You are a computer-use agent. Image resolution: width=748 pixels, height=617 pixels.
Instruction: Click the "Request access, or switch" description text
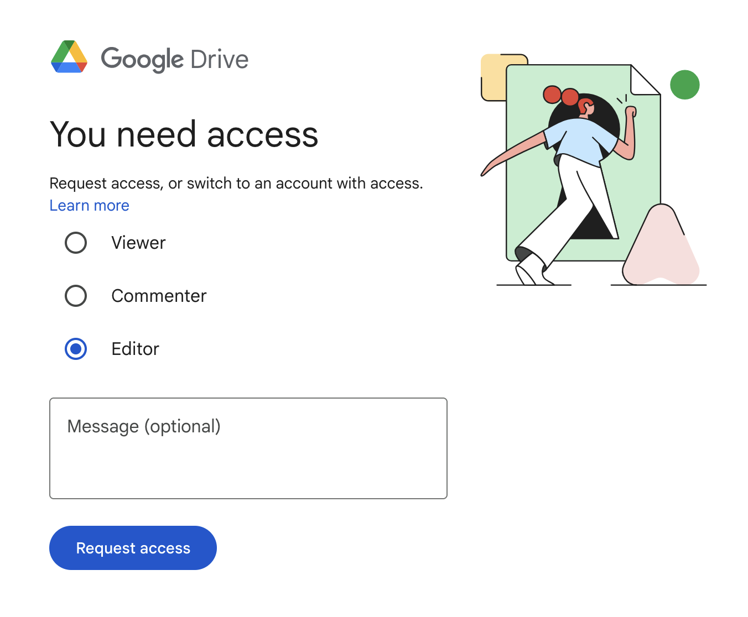[236, 184]
